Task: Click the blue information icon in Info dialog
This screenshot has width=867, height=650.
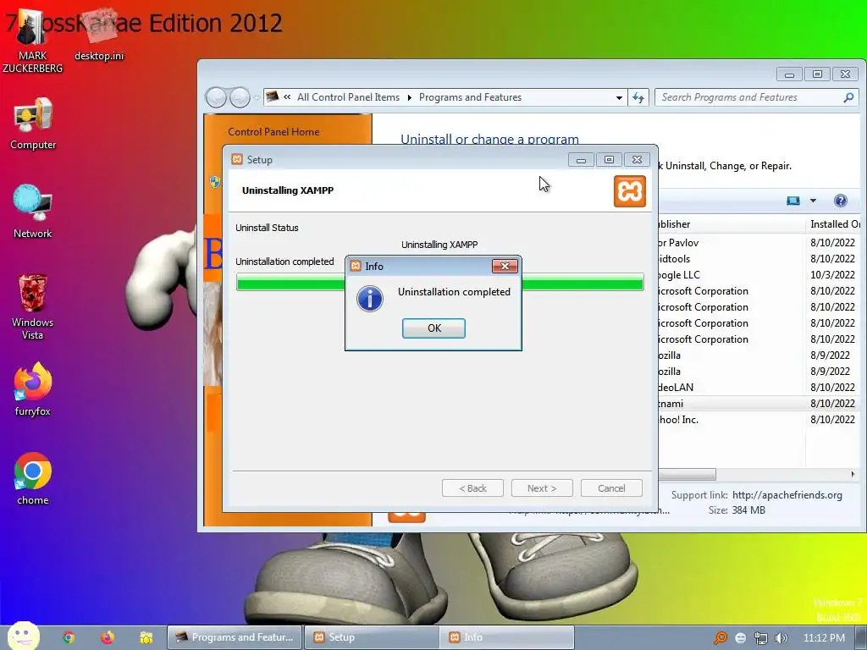Action: (x=370, y=299)
